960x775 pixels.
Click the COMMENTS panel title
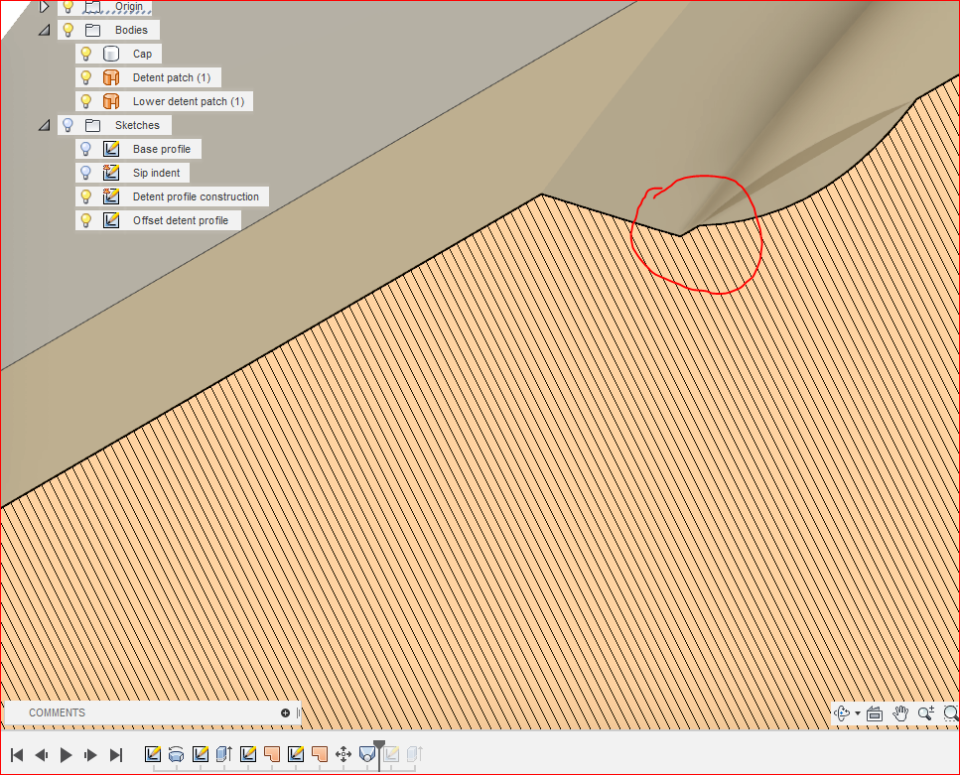coord(57,712)
